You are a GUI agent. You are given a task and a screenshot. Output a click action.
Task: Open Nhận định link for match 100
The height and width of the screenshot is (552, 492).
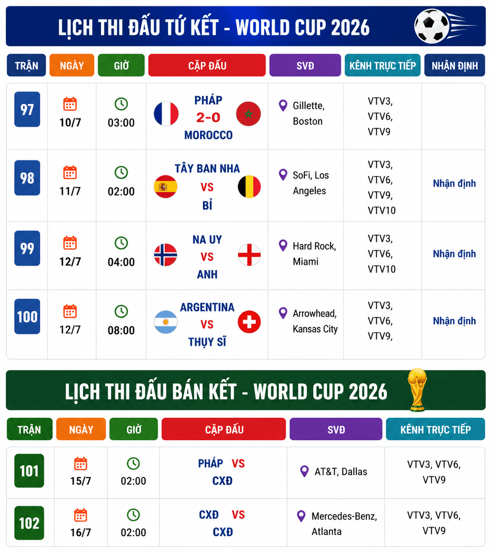click(454, 321)
